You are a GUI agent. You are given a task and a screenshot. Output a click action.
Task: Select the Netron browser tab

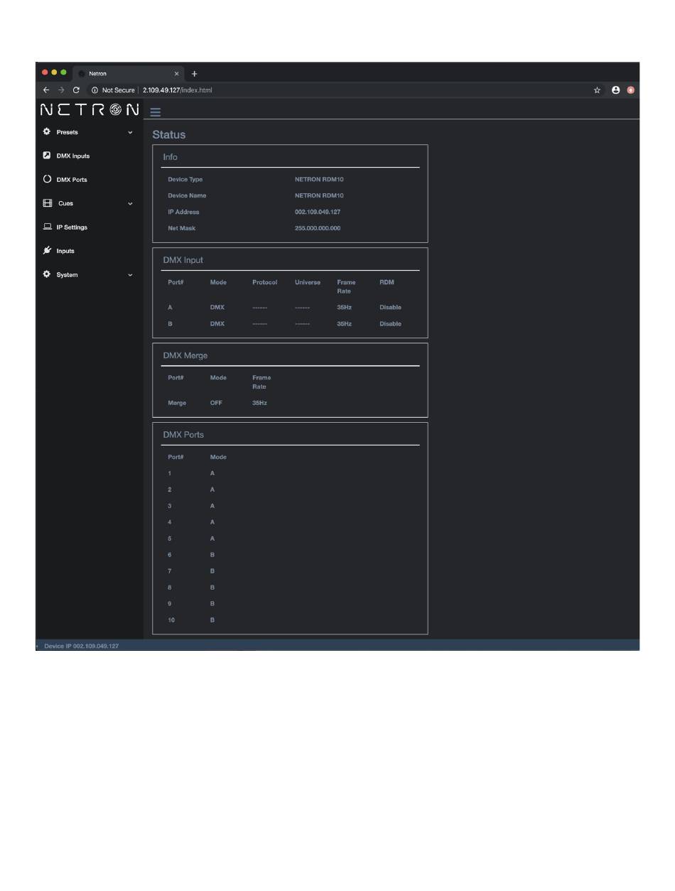click(x=128, y=74)
